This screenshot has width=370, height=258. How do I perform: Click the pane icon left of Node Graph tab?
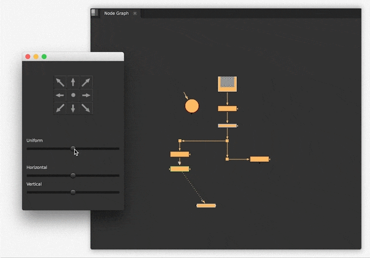94,13
